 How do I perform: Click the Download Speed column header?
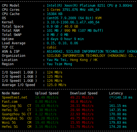(84, 93)
